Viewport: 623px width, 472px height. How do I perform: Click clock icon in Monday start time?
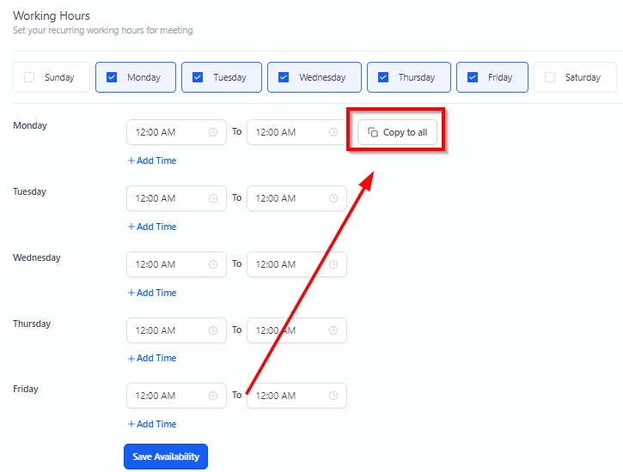tap(212, 132)
